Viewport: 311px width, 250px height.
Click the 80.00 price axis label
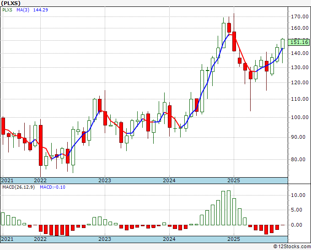(298, 159)
